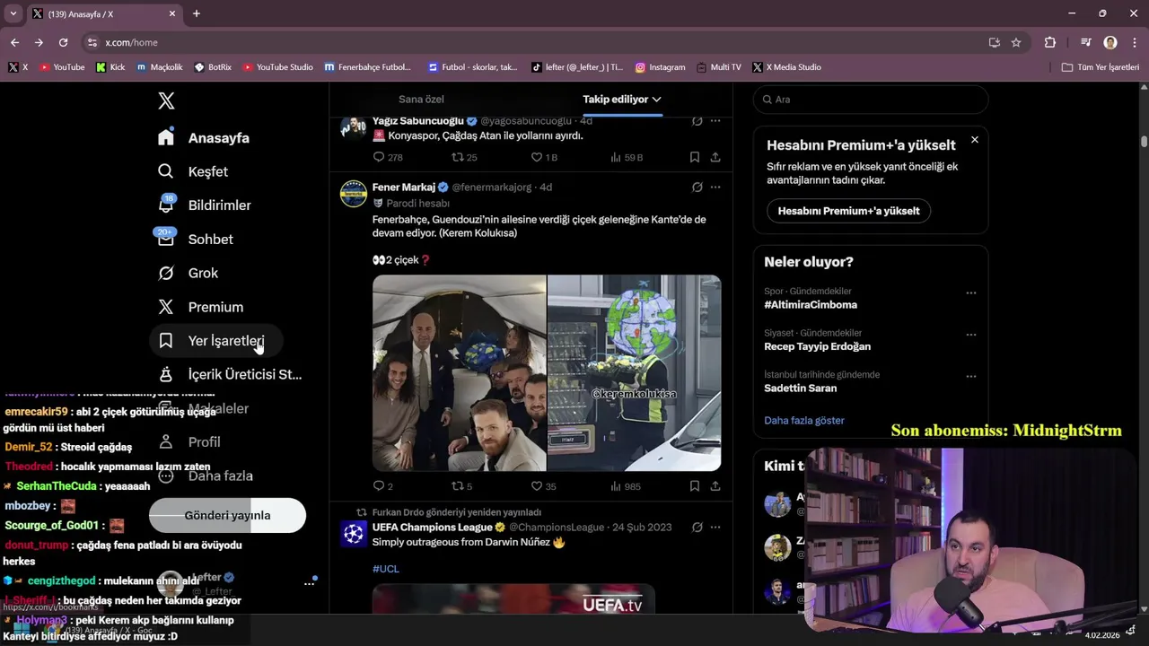This screenshot has height=646, width=1149.
Task: Open @fenermarkajorg profile handle
Action: 492,188
